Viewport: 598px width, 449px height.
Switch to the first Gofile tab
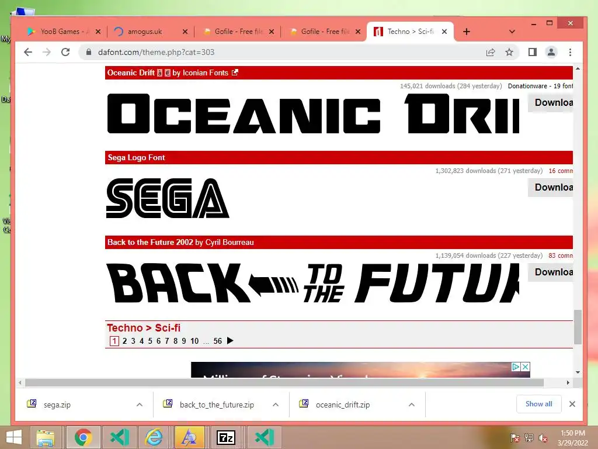(x=238, y=32)
